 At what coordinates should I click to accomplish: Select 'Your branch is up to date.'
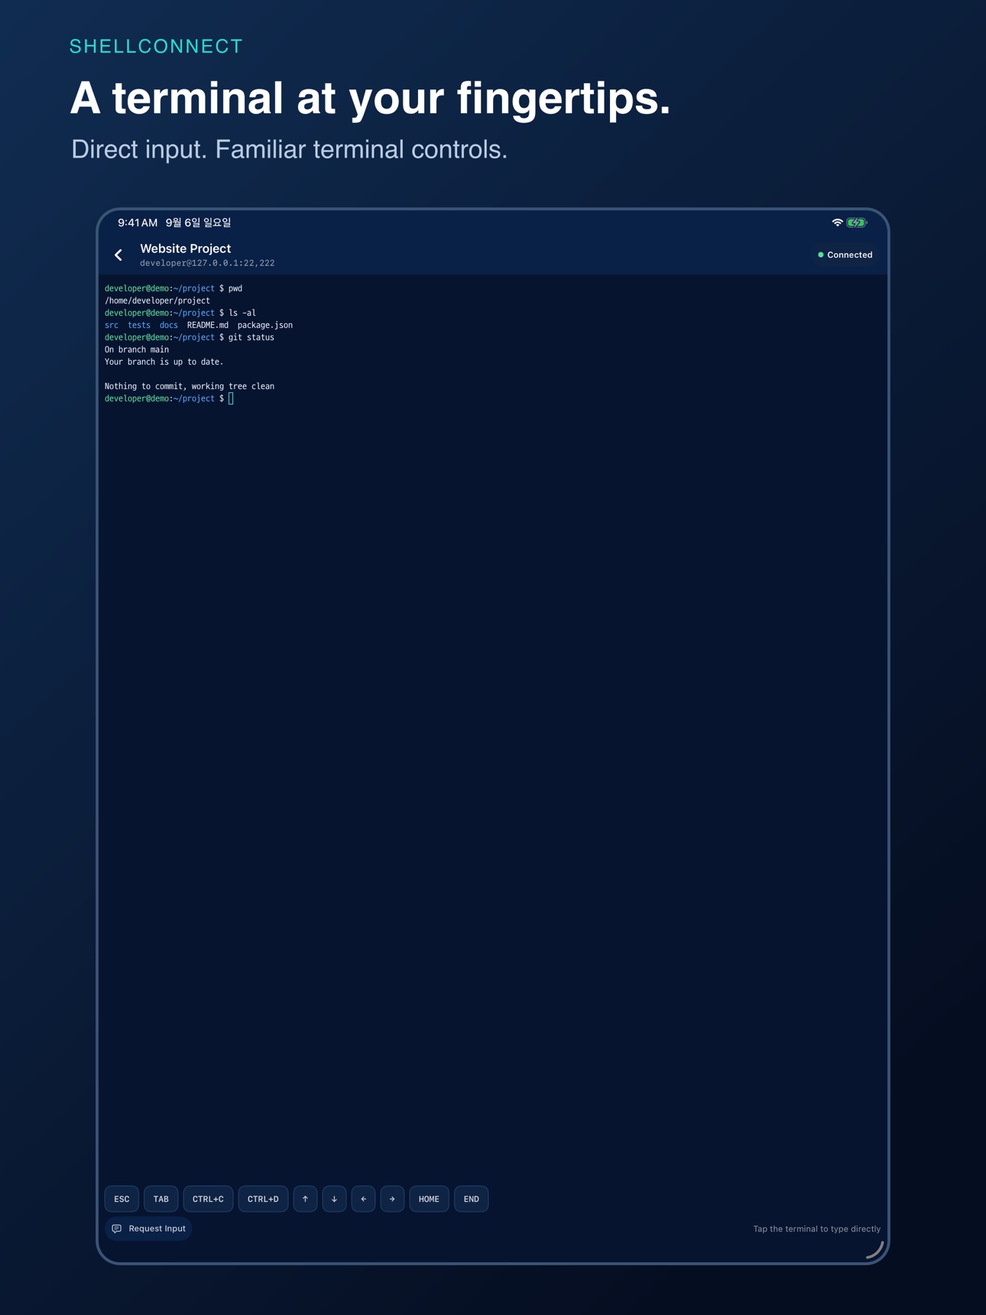pos(164,362)
